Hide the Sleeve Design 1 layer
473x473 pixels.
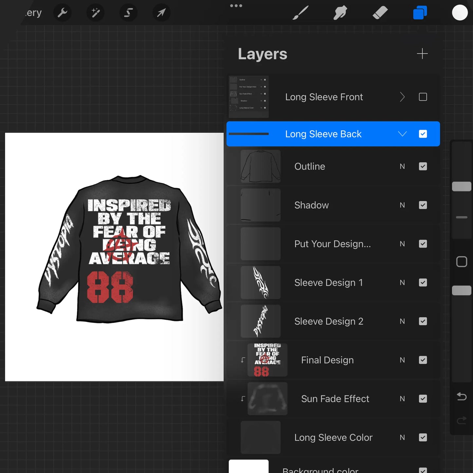click(423, 282)
